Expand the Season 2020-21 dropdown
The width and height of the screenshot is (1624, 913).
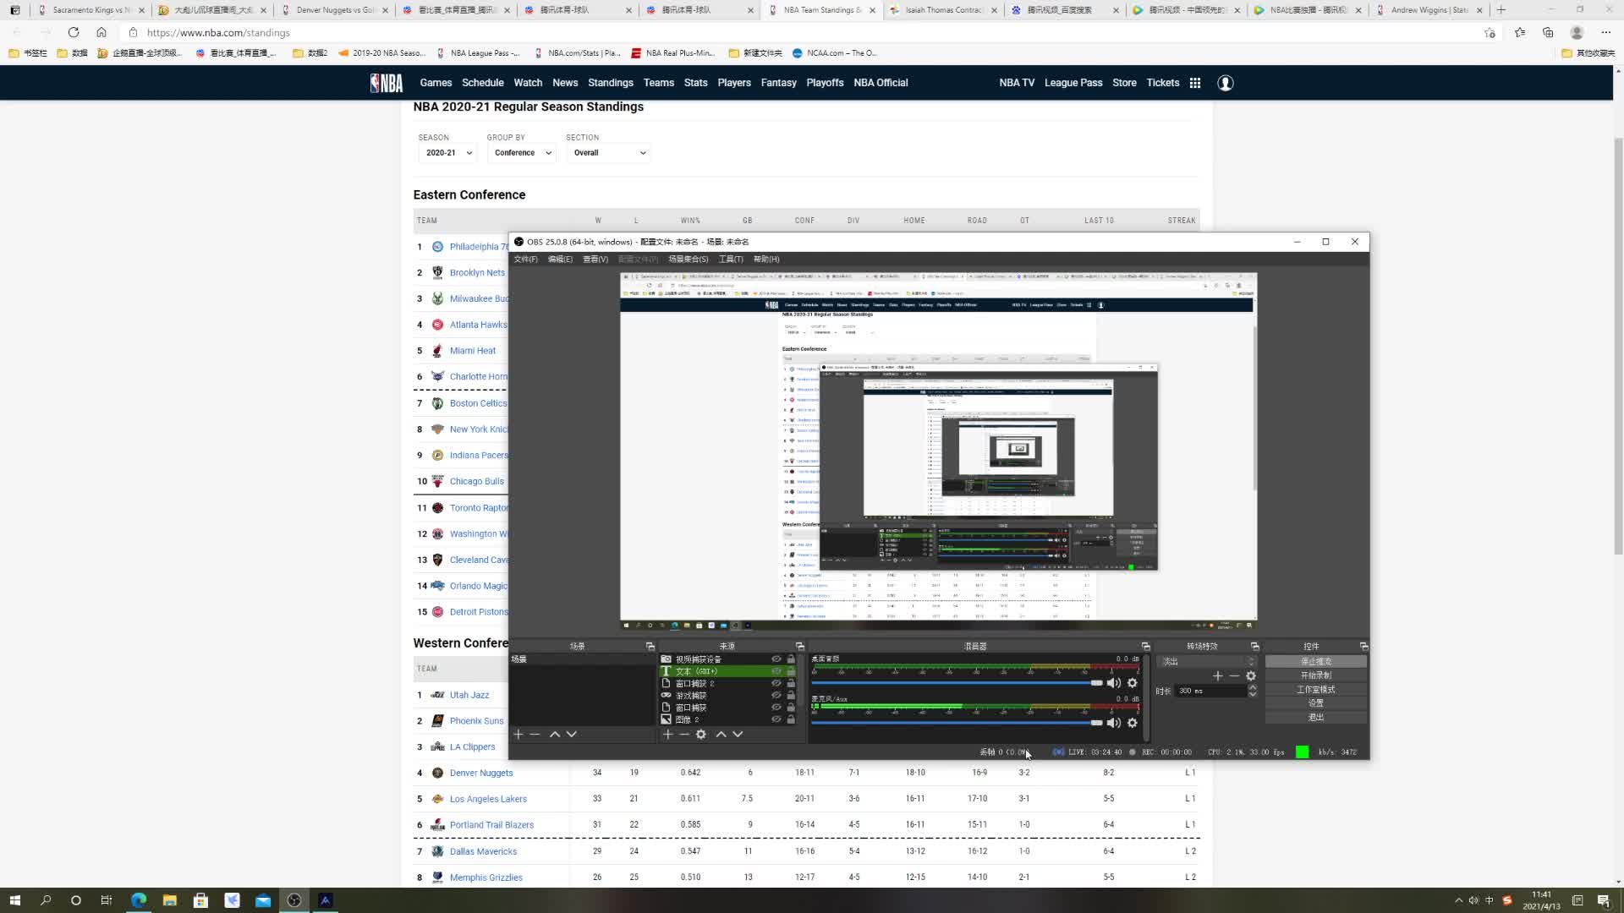tap(447, 153)
